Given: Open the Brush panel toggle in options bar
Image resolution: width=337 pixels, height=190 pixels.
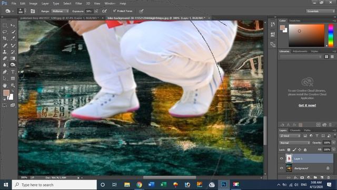Looking at the screenshot, I should (33, 11).
